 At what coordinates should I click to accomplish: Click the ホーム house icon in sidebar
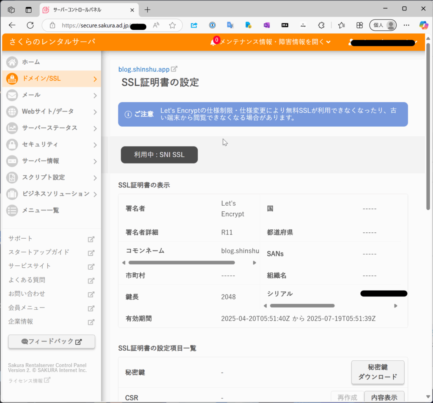pyautogui.click(x=12, y=63)
